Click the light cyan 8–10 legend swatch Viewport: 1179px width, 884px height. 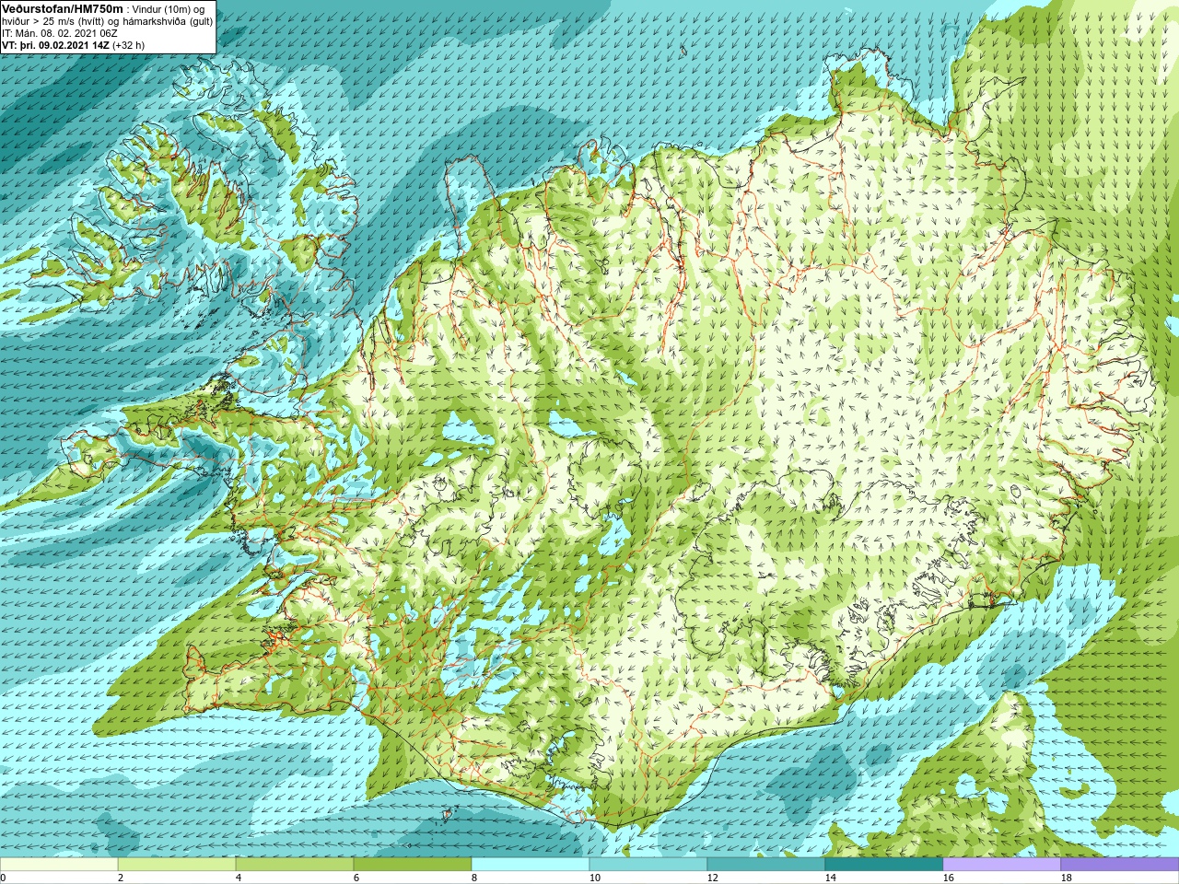click(531, 865)
